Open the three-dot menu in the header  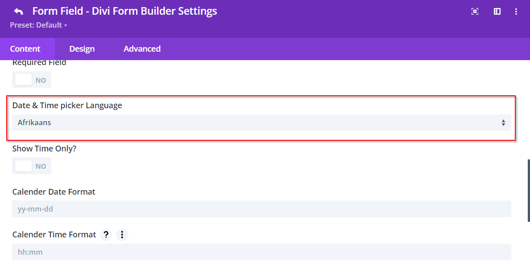[516, 12]
